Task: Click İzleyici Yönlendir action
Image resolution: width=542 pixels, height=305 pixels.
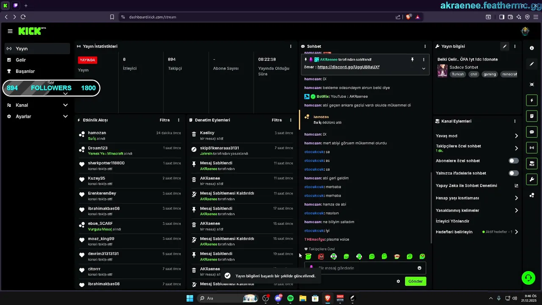Action: coord(452,221)
